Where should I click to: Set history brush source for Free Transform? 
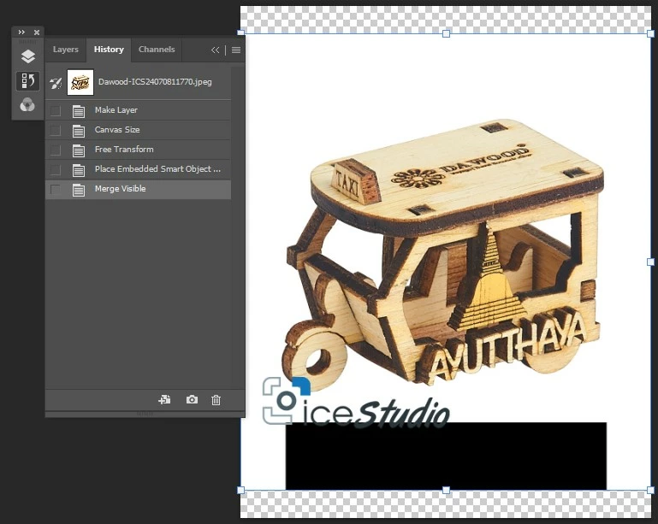pyautogui.click(x=56, y=150)
